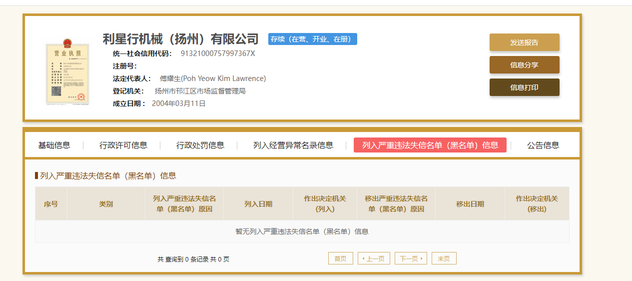Open the 公告信息 tab
The image size is (632, 281).
click(x=543, y=145)
